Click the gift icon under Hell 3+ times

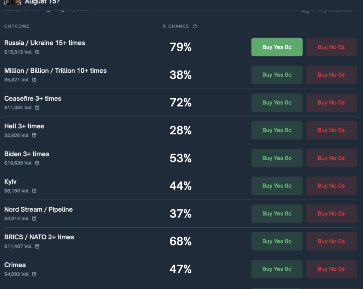point(34,135)
